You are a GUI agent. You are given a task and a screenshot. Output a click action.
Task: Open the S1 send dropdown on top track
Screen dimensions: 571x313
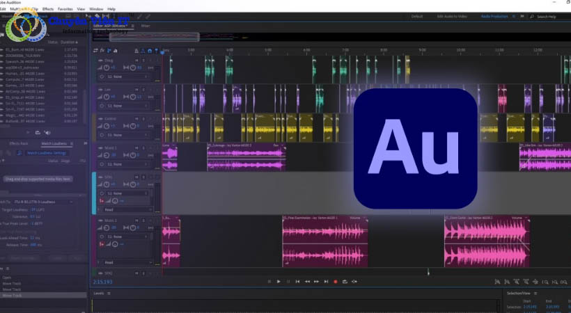(128, 77)
